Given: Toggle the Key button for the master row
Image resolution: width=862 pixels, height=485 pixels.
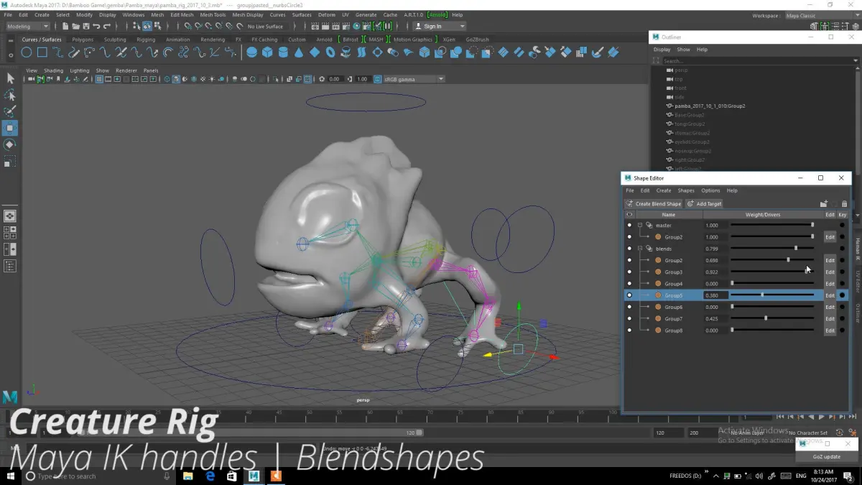Looking at the screenshot, I should tap(843, 226).
